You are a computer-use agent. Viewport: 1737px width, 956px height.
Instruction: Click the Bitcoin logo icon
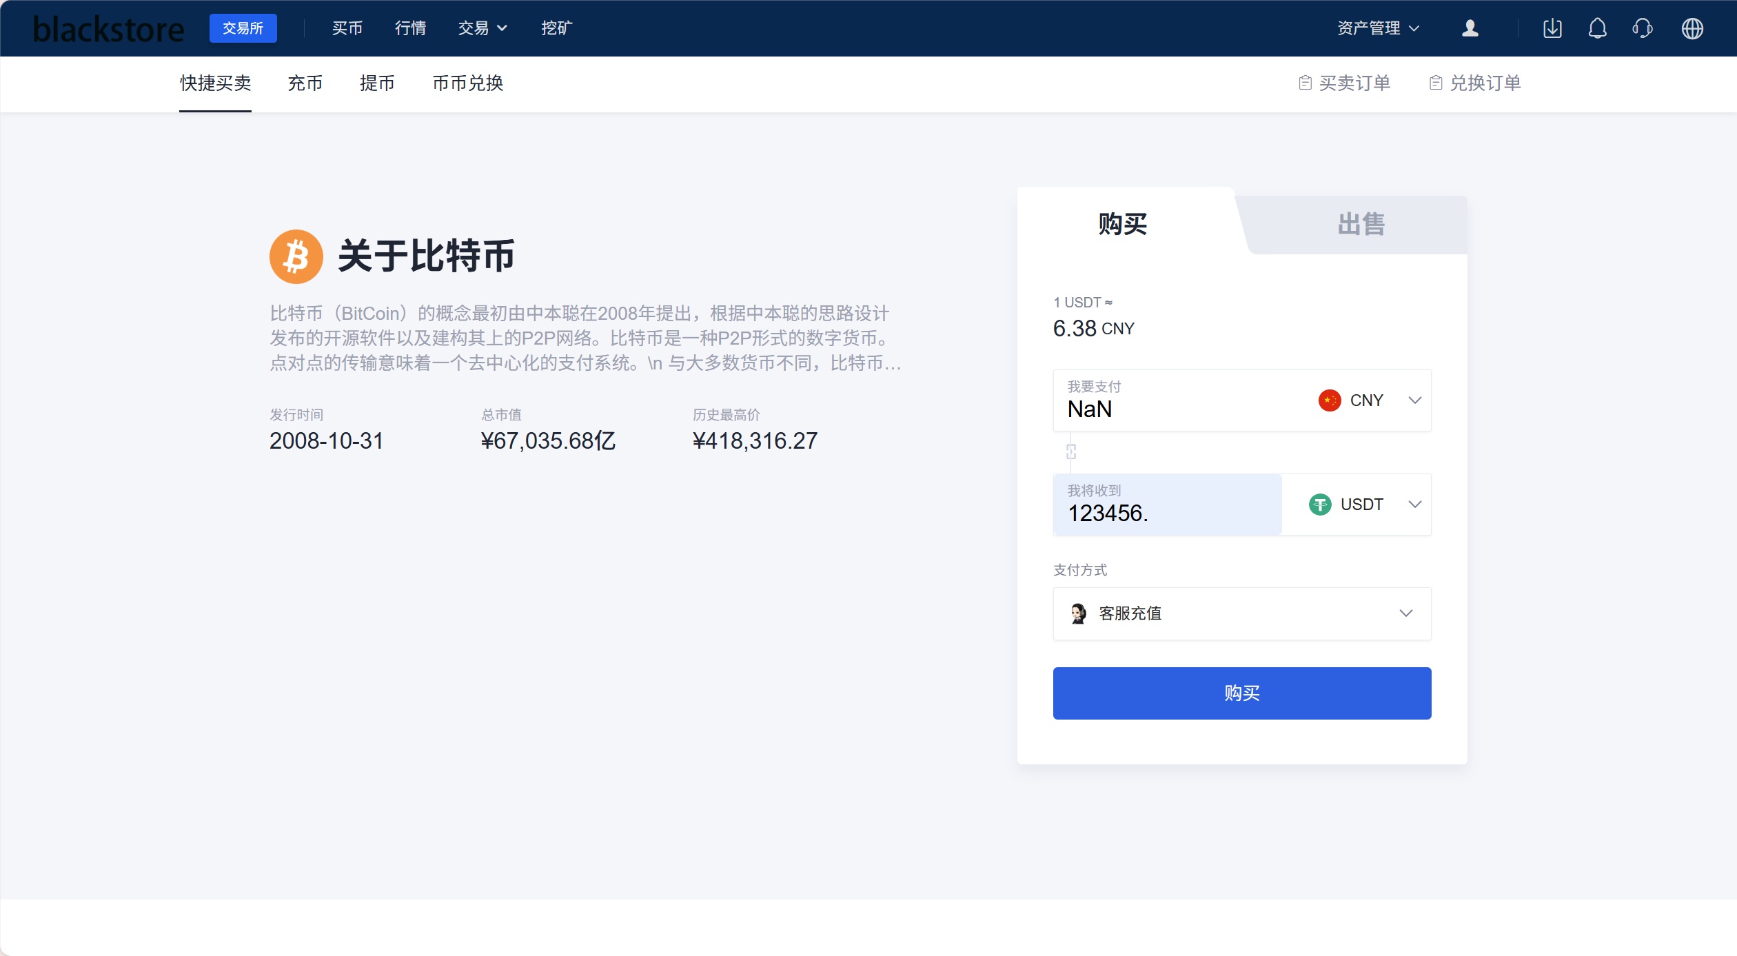click(296, 256)
